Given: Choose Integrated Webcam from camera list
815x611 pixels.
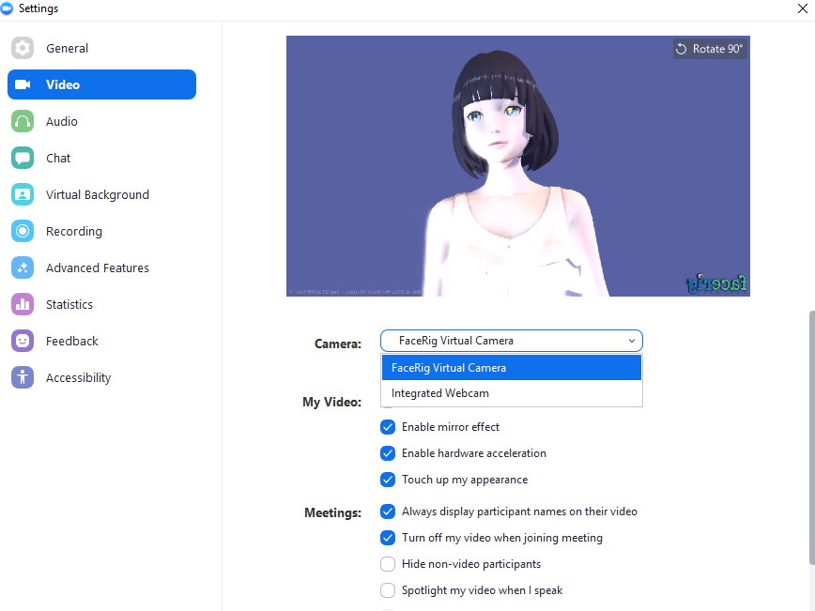Looking at the screenshot, I should [512, 393].
